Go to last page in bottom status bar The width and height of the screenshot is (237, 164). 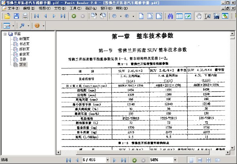(124, 160)
